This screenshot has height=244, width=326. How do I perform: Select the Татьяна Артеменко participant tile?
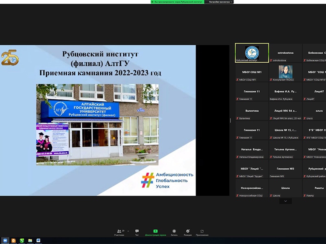[286, 149]
